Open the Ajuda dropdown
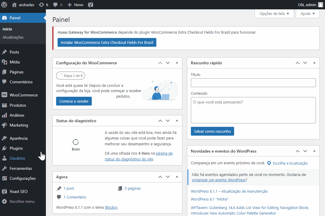This screenshot has width=325, height=216. 307,14
